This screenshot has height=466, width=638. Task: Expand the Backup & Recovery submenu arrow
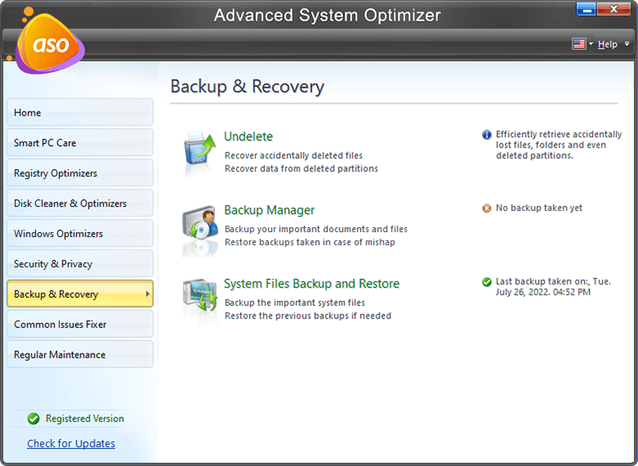click(x=148, y=294)
